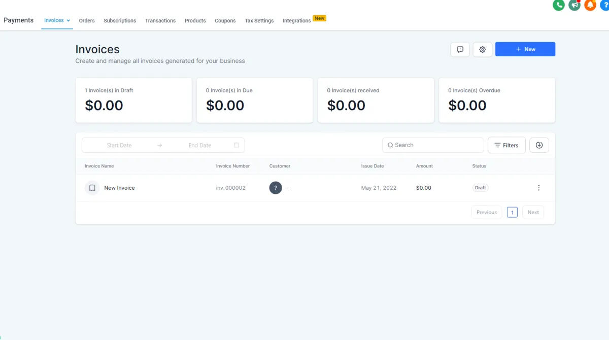Image resolution: width=609 pixels, height=340 pixels.
Task: Click the green phone call icon
Action: pyautogui.click(x=559, y=5)
